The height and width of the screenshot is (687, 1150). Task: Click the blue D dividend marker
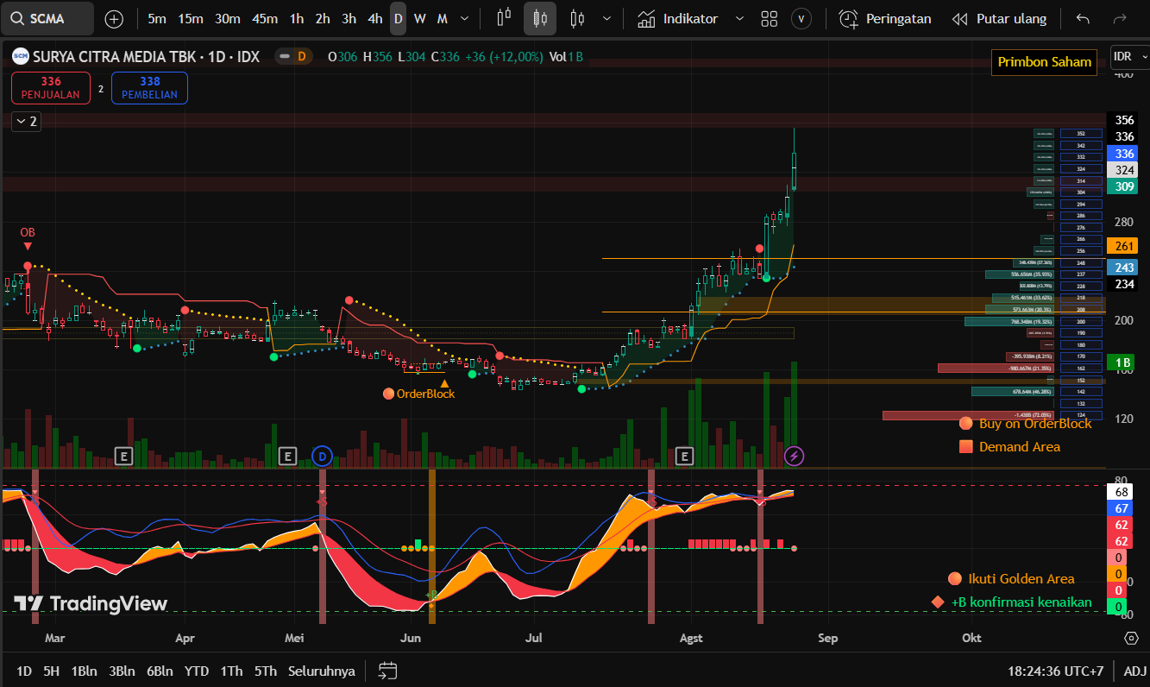tap(322, 456)
